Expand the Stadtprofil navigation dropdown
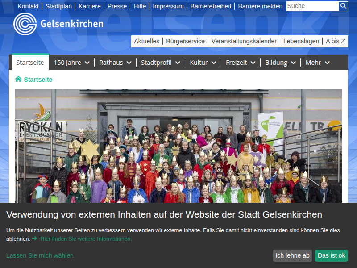The height and width of the screenshot is (268, 357). point(160,63)
